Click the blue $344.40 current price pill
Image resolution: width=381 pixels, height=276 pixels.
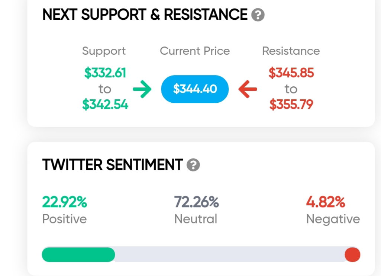[x=195, y=89]
